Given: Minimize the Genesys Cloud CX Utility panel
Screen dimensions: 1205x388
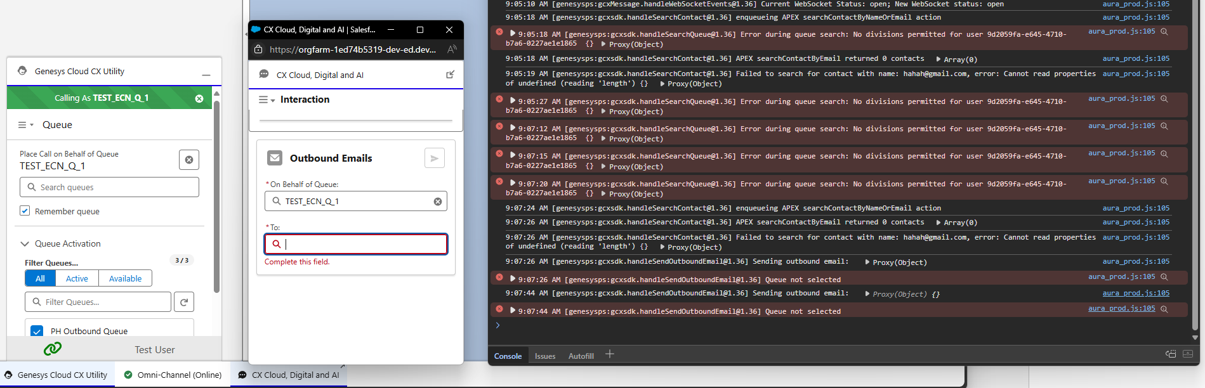Looking at the screenshot, I should pos(206,75).
